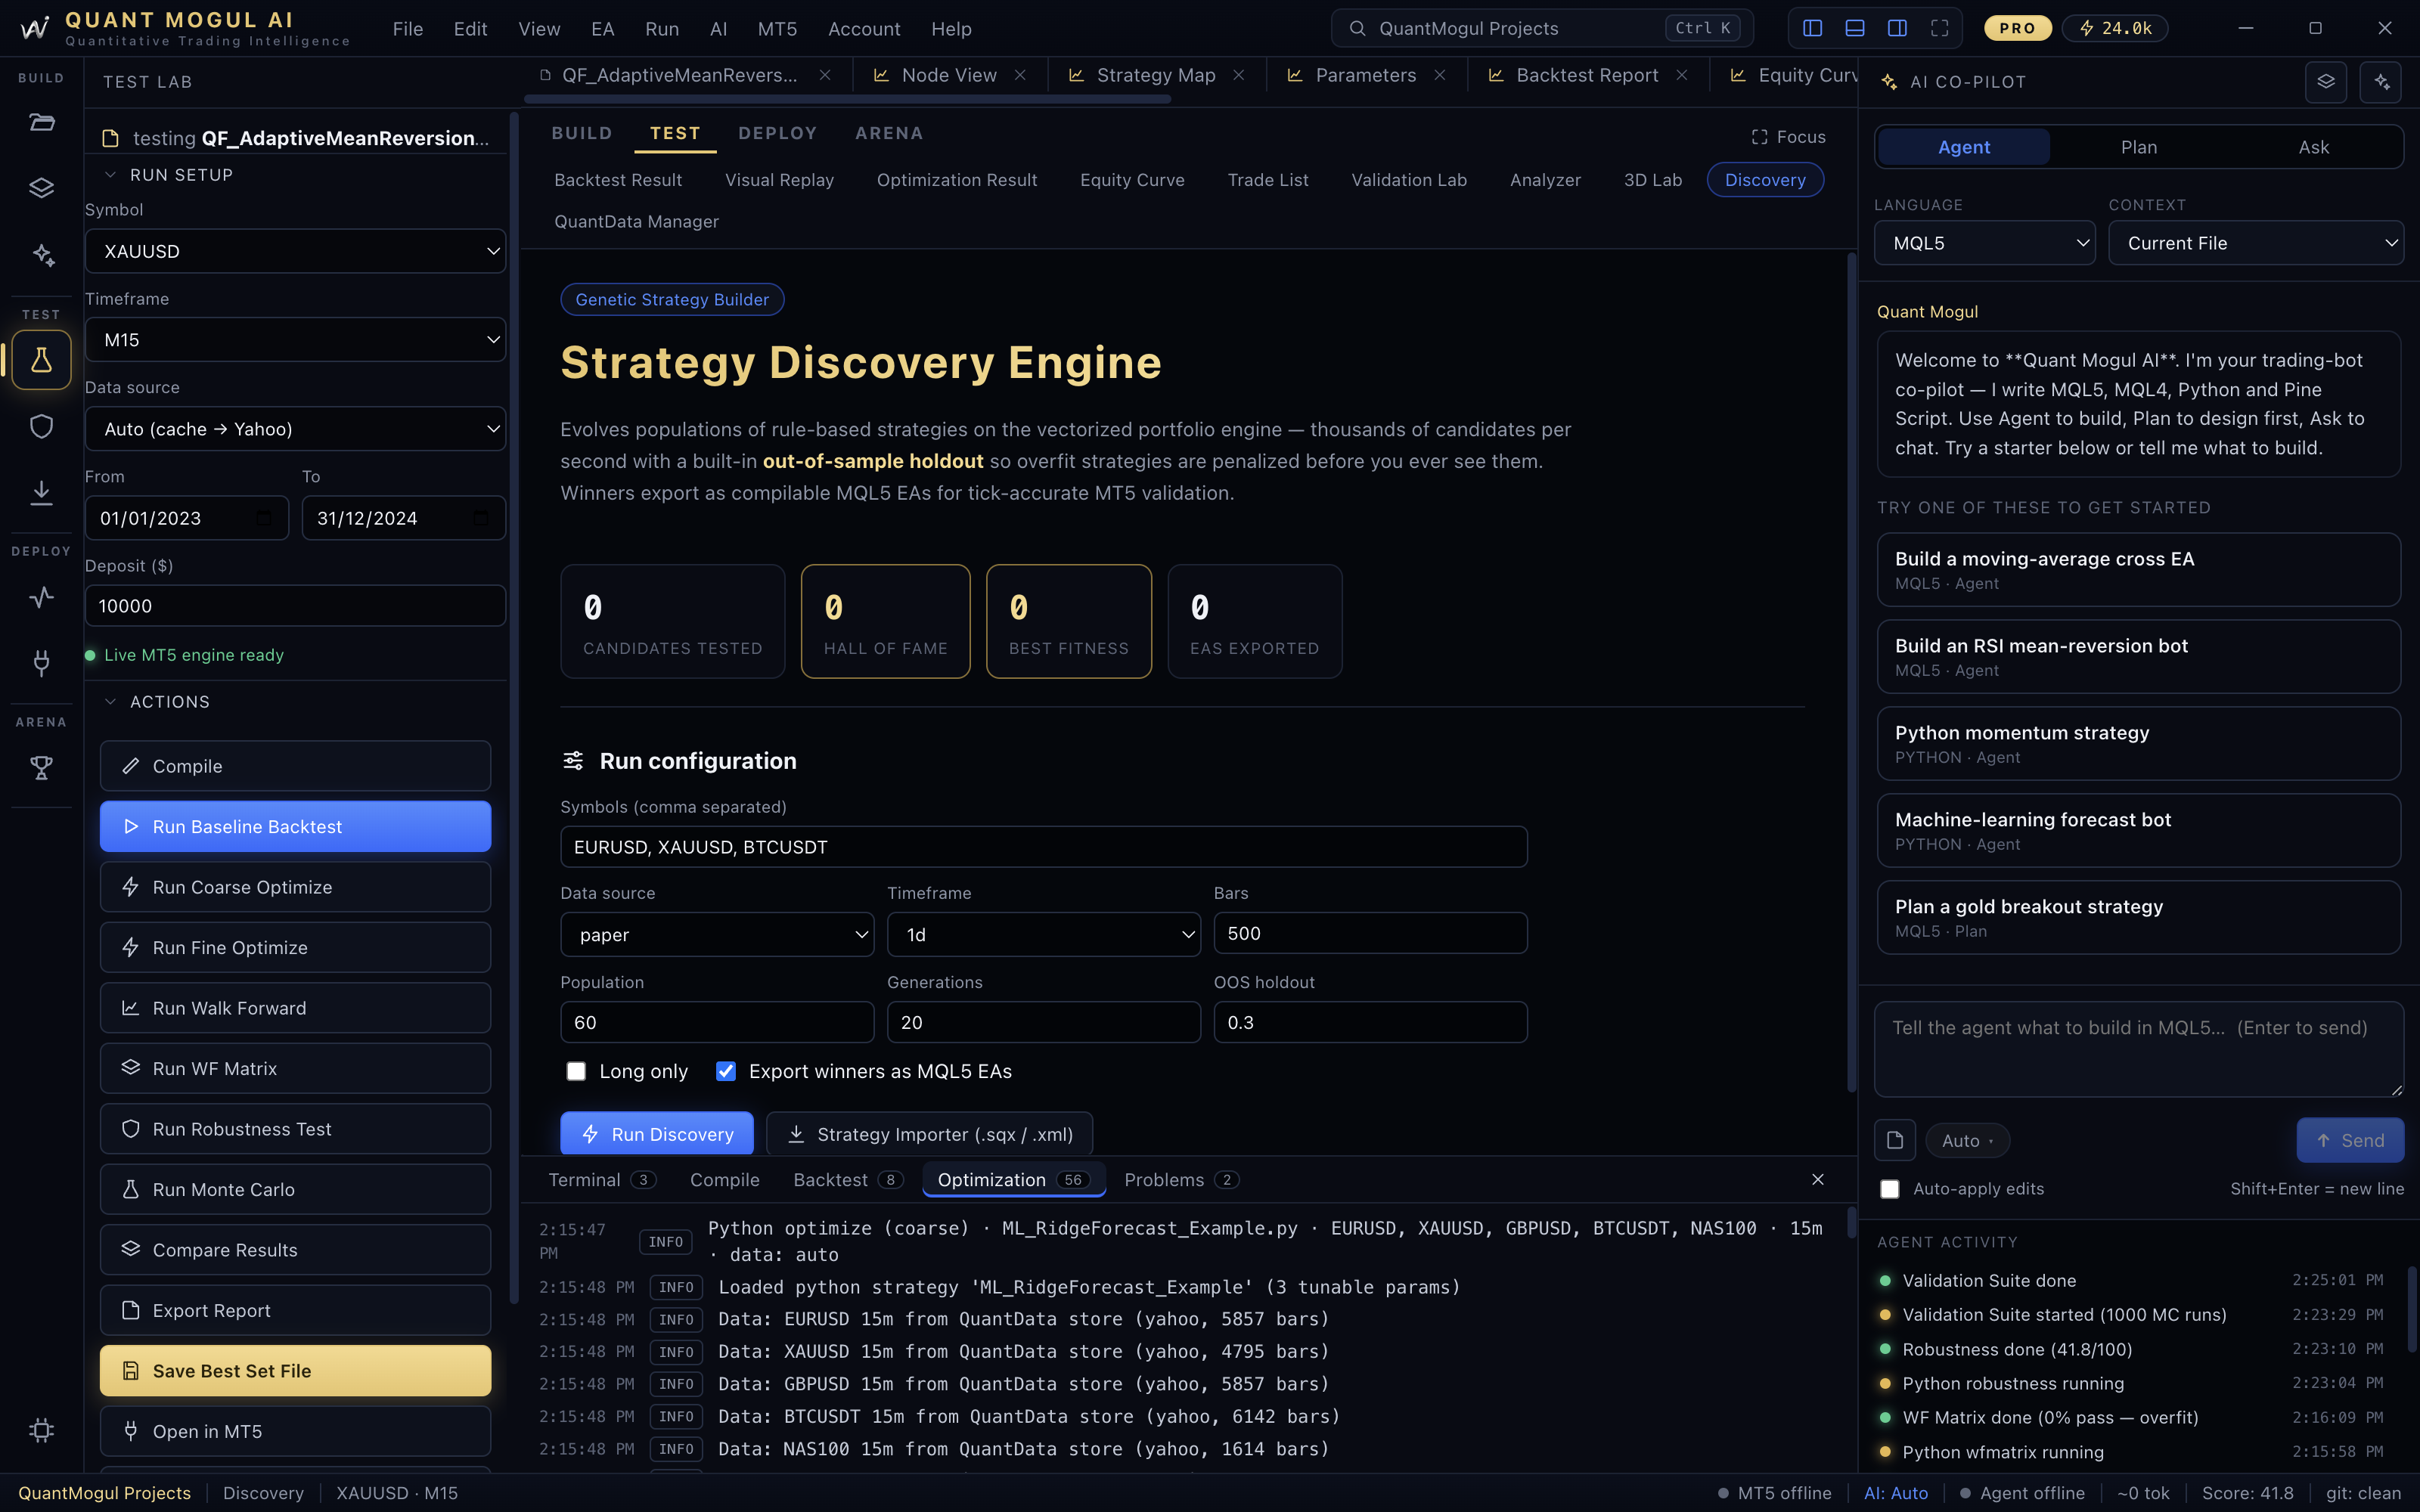Switch to the Problems log tab

point(1181,1180)
